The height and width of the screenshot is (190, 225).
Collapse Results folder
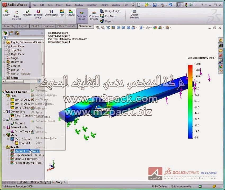coord(4,147)
